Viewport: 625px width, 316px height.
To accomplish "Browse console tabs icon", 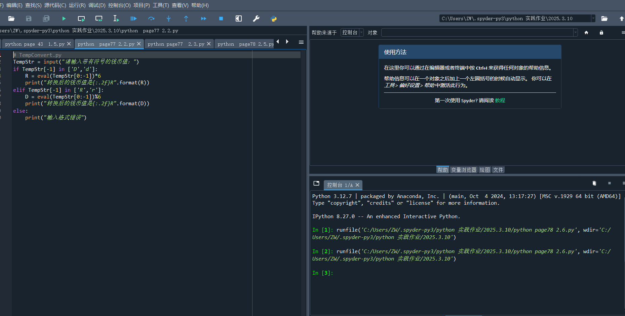I will (316, 183).
